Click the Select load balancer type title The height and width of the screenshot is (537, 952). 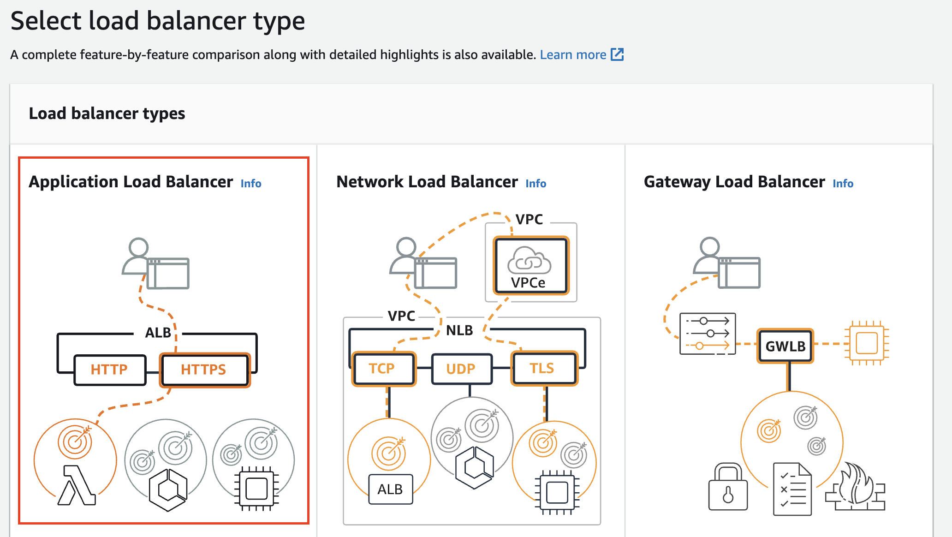[158, 21]
